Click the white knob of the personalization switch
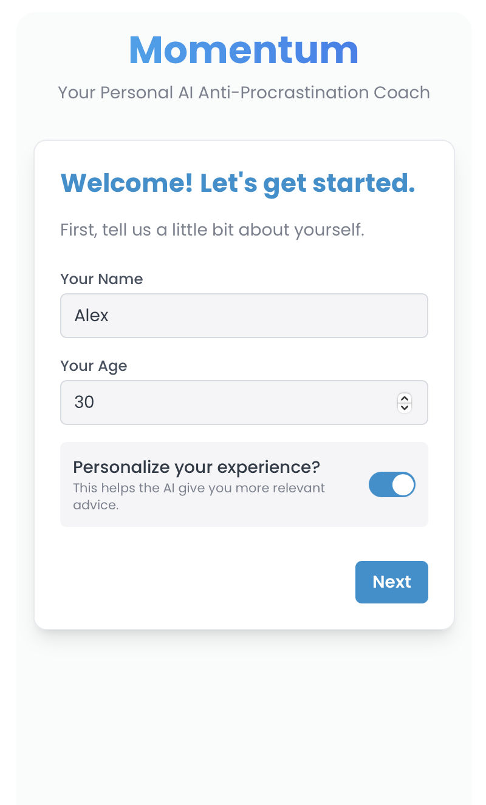This screenshot has width=486, height=805. pos(403,484)
